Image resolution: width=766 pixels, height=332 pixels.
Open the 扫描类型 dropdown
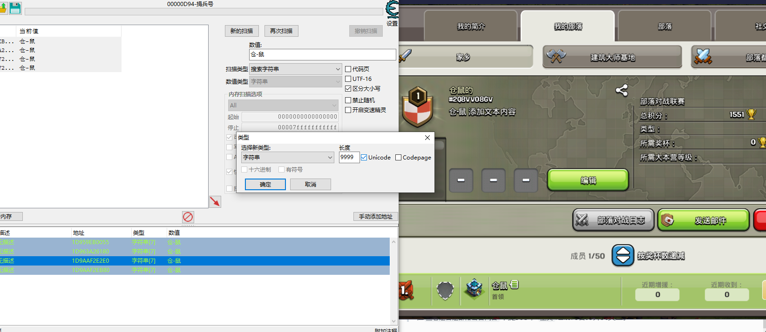click(296, 69)
